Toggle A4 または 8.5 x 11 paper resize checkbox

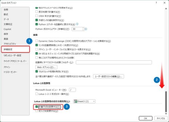[37, 53]
